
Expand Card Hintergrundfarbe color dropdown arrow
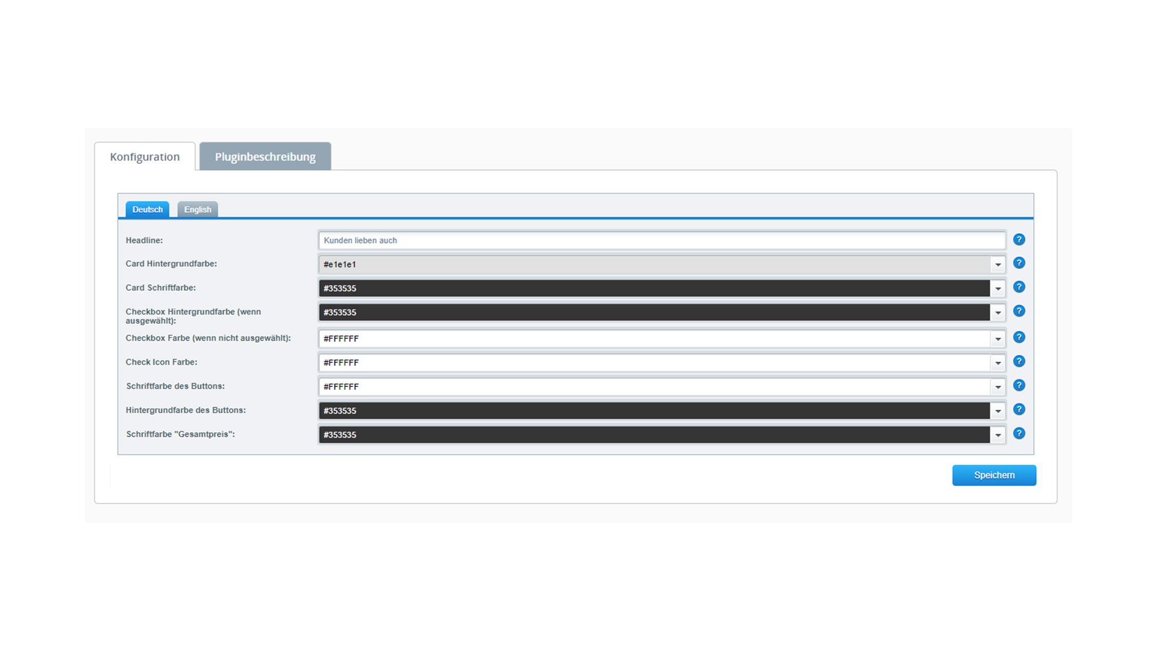coord(998,265)
